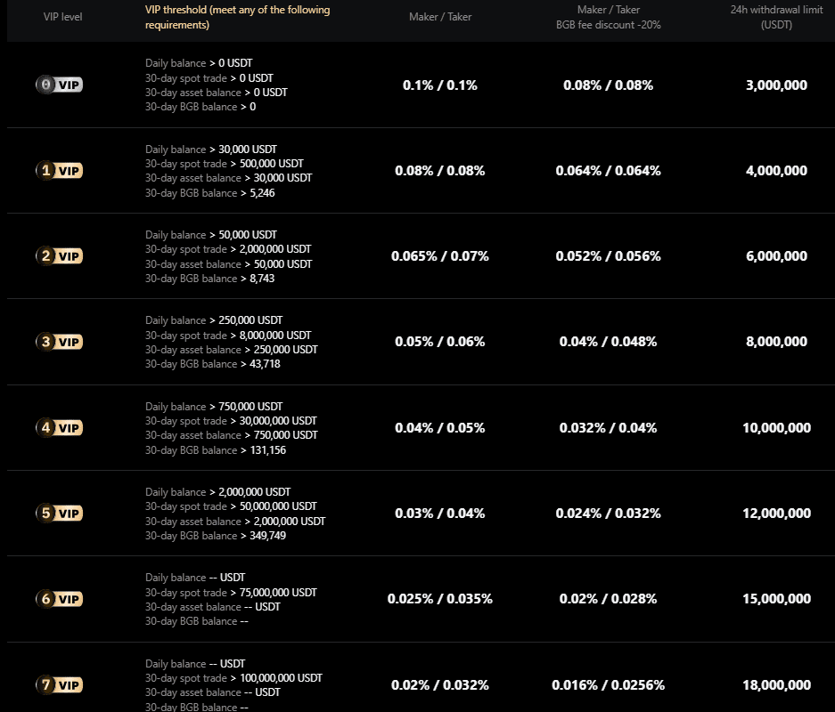The height and width of the screenshot is (712, 835).
Task: Select the VIP 6 badge icon
Action: tap(60, 599)
